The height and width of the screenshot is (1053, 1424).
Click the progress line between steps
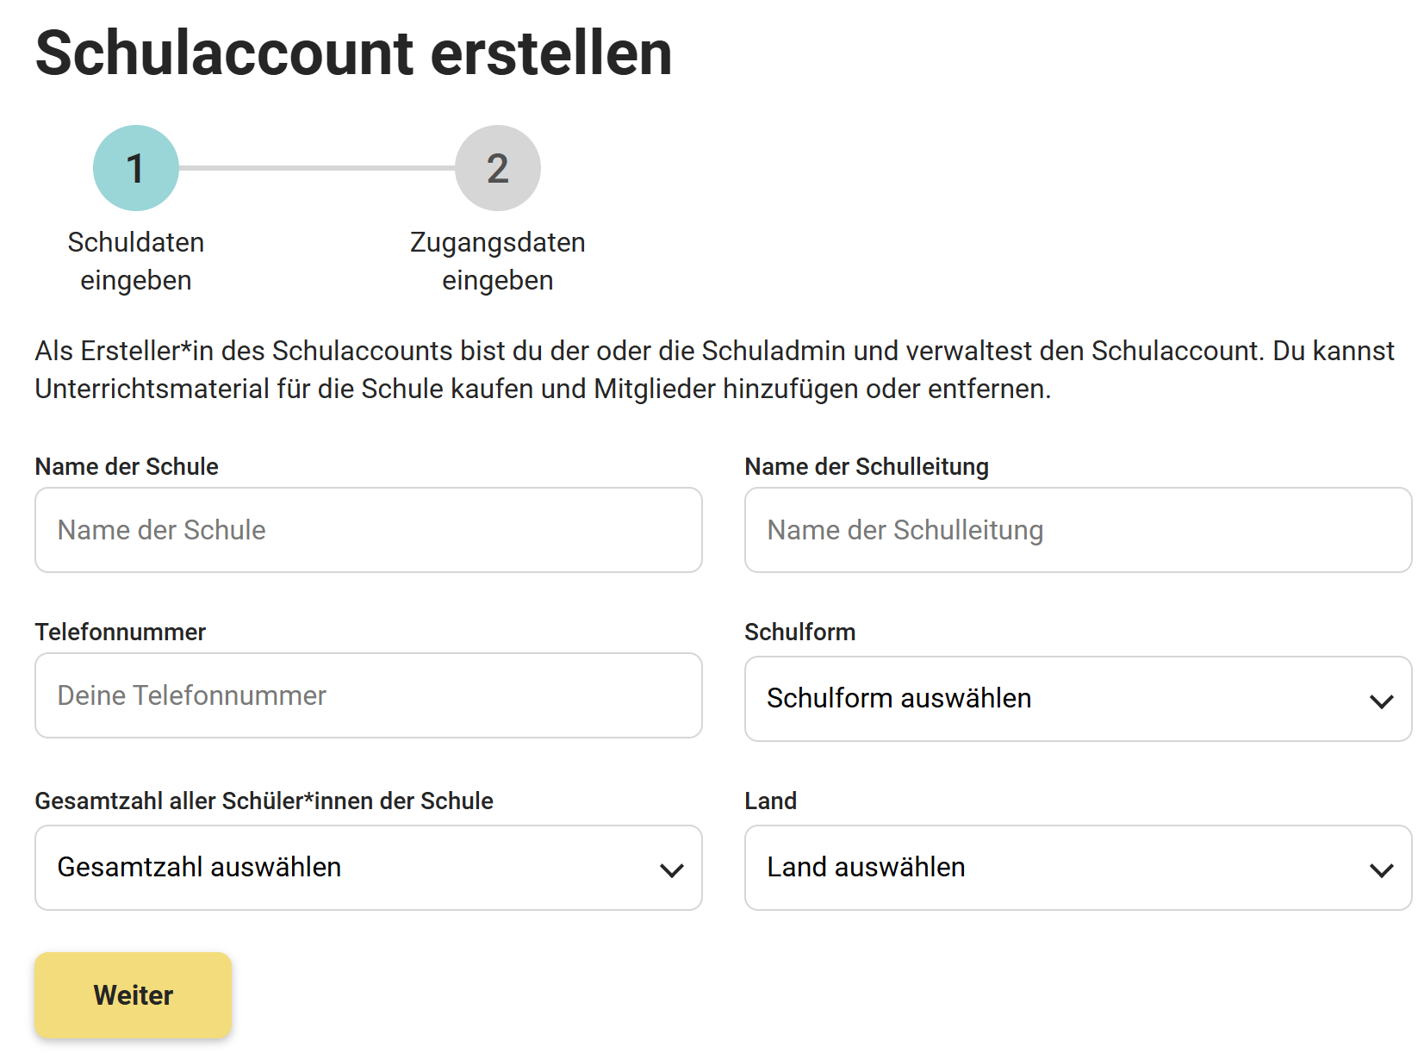[317, 168]
